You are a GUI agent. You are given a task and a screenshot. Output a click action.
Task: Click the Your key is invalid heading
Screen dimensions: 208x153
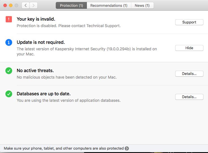(36, 19)
